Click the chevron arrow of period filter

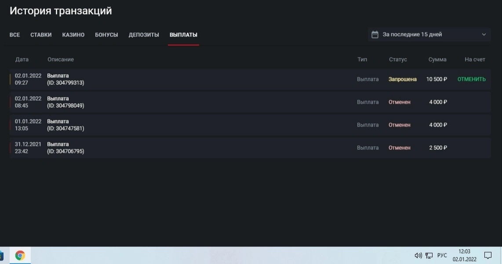tap(484, 35)
